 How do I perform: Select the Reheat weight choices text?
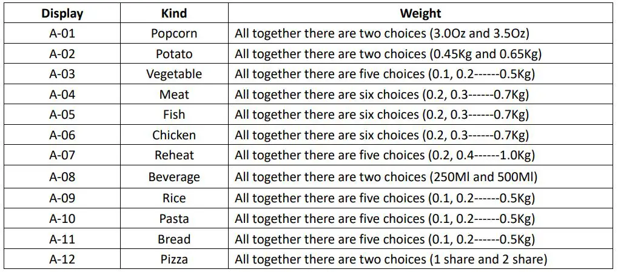(385, 156)
